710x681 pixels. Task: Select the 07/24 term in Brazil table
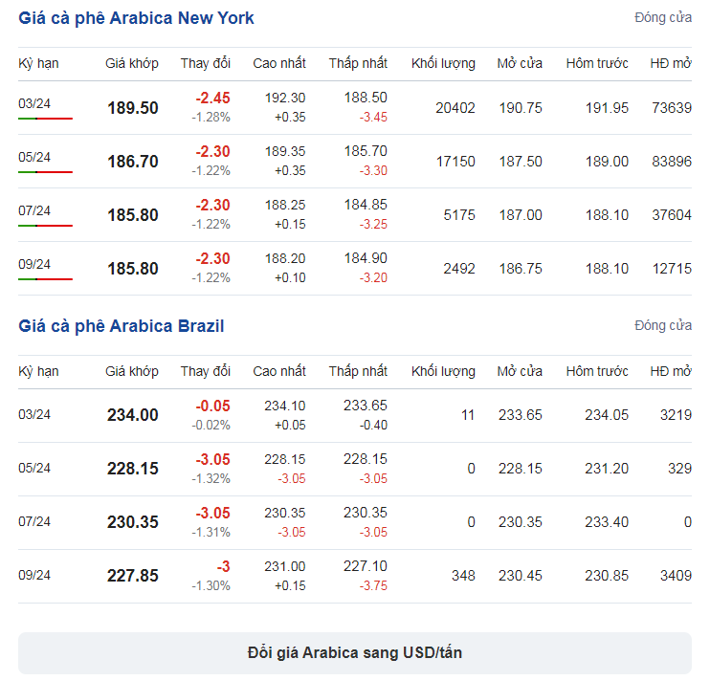tap(34, 521)
